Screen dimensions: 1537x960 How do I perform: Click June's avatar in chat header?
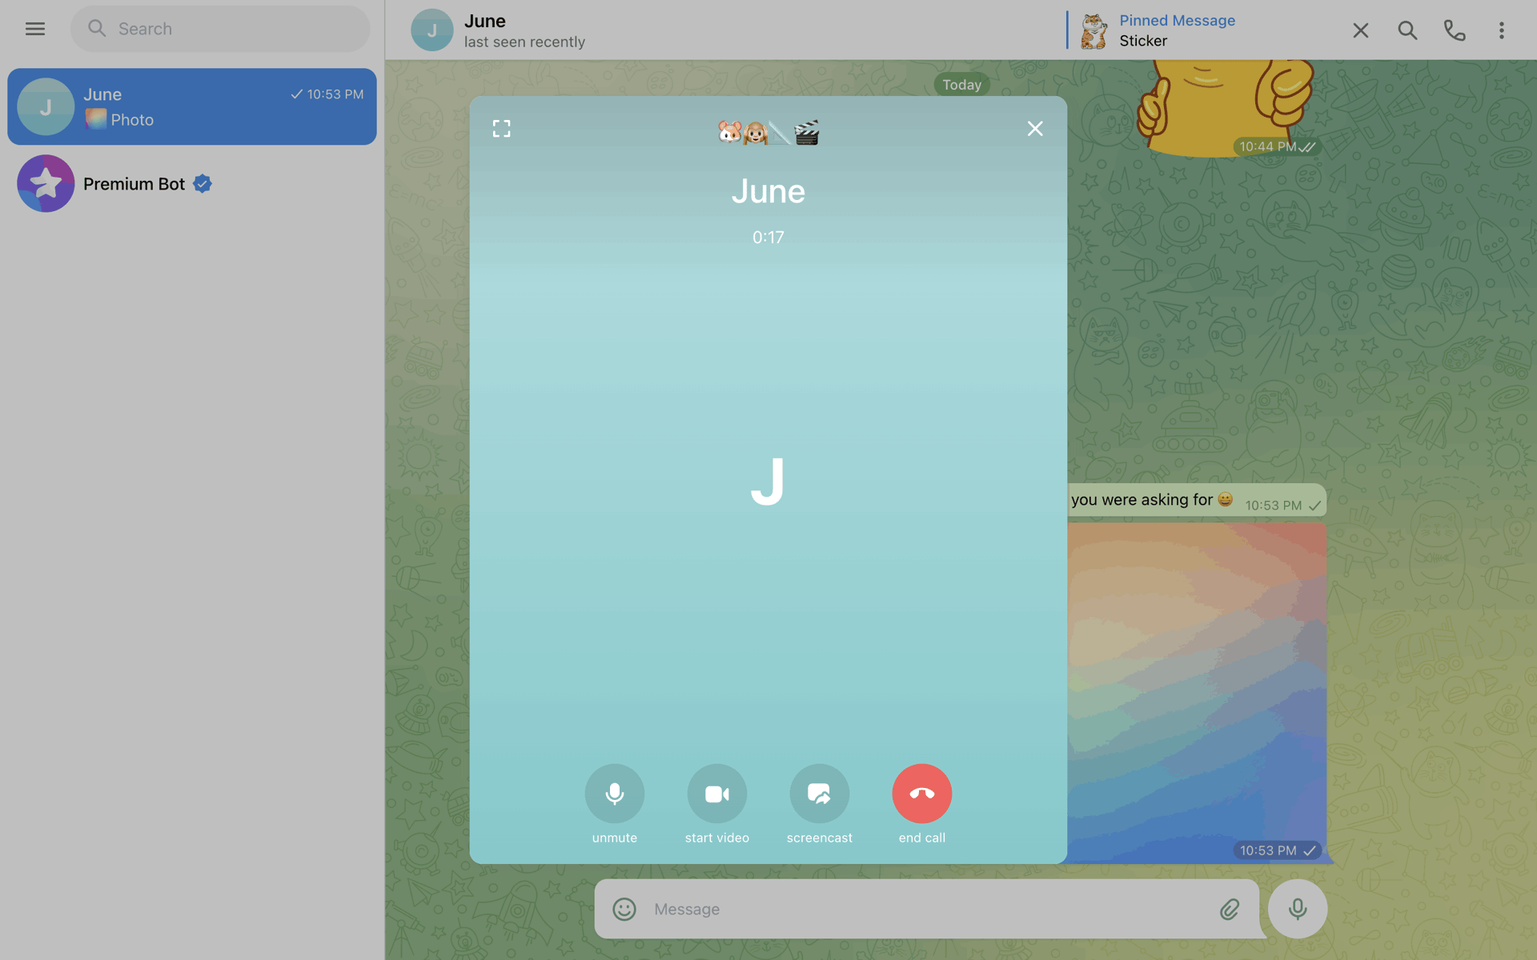coord(431,30)
